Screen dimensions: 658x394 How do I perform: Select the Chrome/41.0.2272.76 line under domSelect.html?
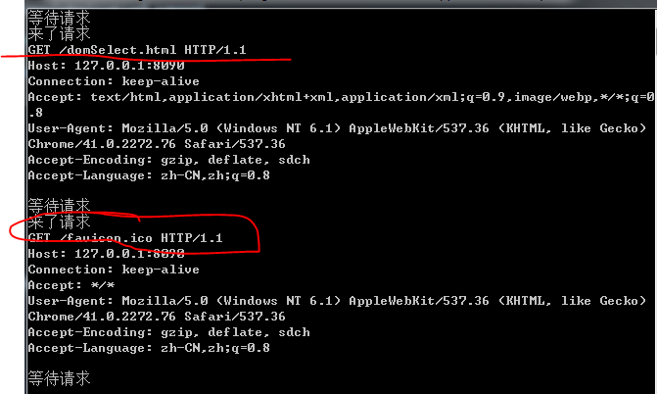pyautogui.click(x=157, y=144)
